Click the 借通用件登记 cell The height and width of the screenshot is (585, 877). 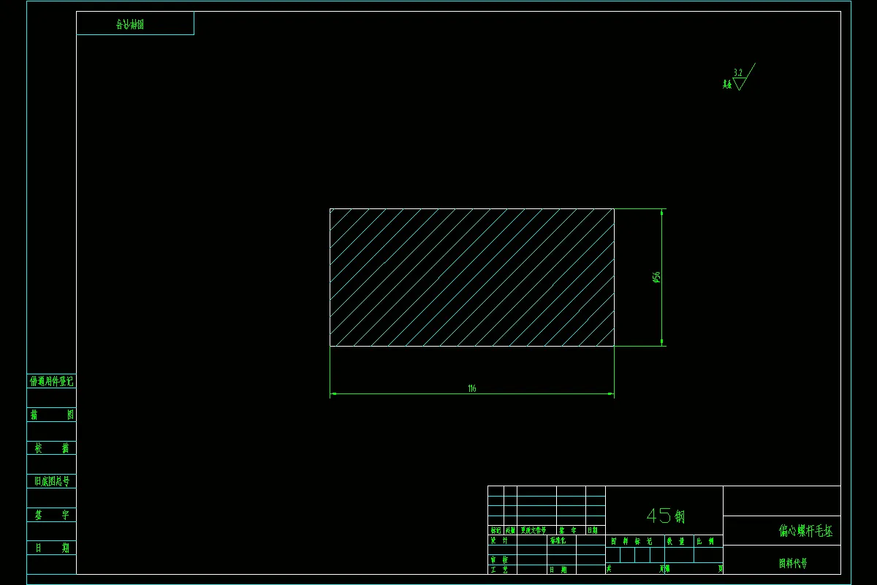(x=51, y=381)
